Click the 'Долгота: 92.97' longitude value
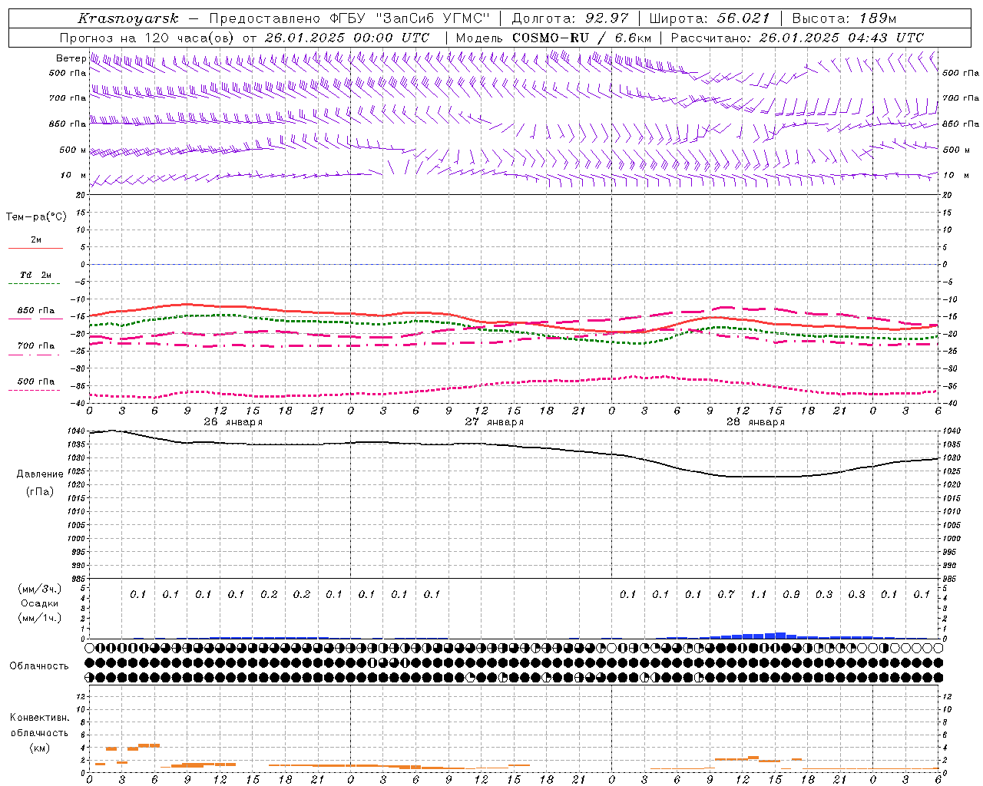Screen dimensions: 983x786 [570, 18]
